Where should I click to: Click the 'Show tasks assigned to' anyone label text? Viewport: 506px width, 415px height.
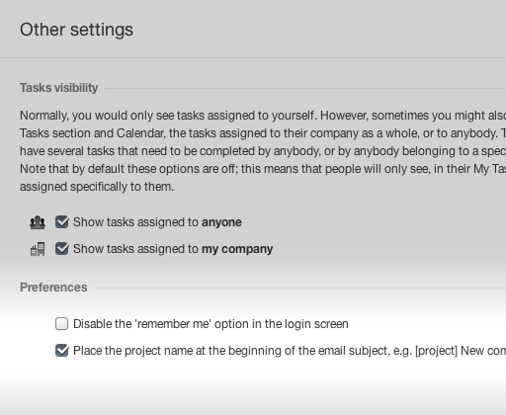click(x=157, y=222)
